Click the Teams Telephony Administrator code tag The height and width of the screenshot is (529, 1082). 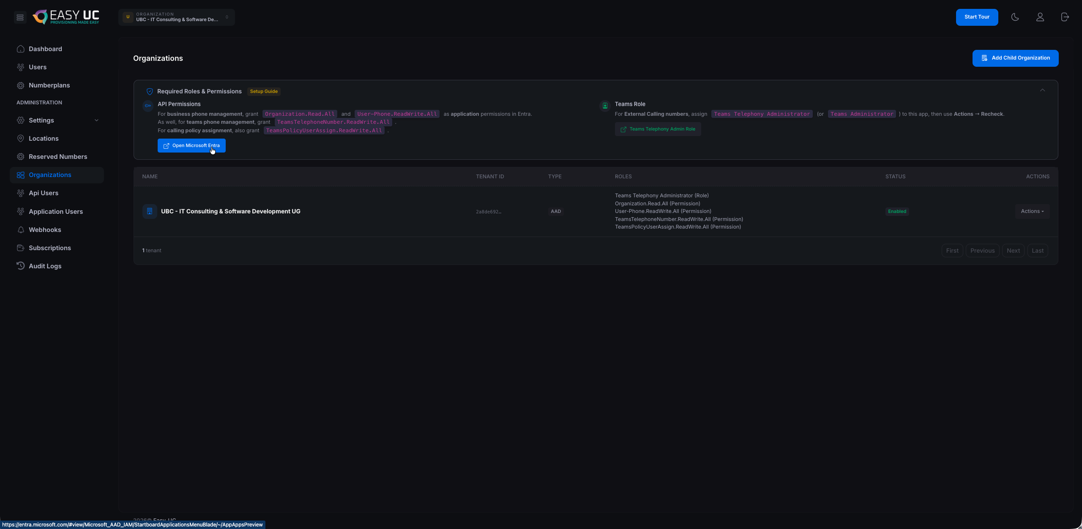(762, 114)
